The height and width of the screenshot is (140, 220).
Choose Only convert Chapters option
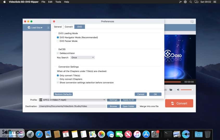tap(58, 79)
